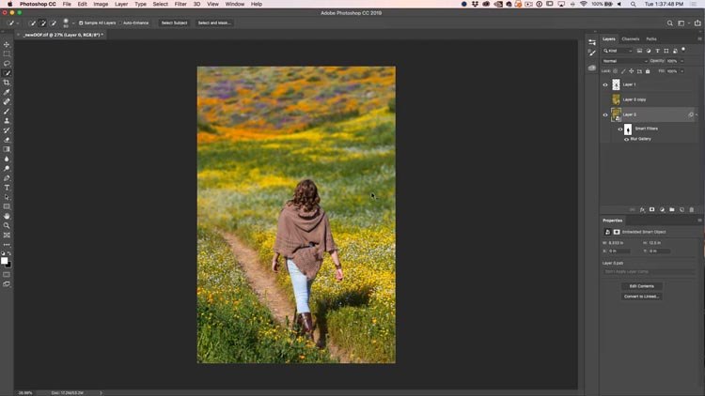
Task: Click the Edit Contents button
Action: click(x=641, y=285)
